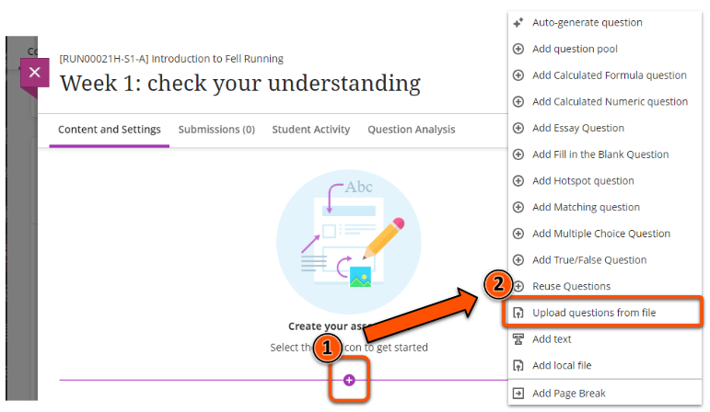The height and width of the screenshot is (412, 710).
Task: Click the upload icon for questions from file
Action: [518, 313]
